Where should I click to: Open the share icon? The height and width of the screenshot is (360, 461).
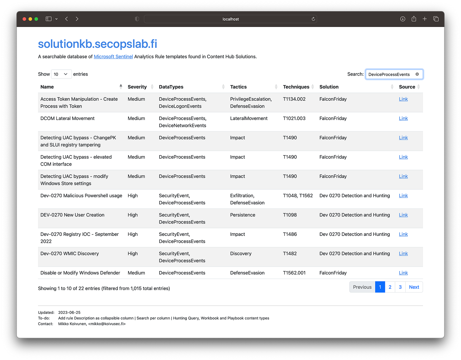(x=414, y=19)
